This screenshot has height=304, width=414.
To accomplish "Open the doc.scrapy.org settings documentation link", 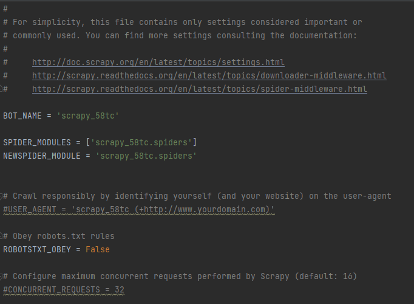I will (158, 62).
